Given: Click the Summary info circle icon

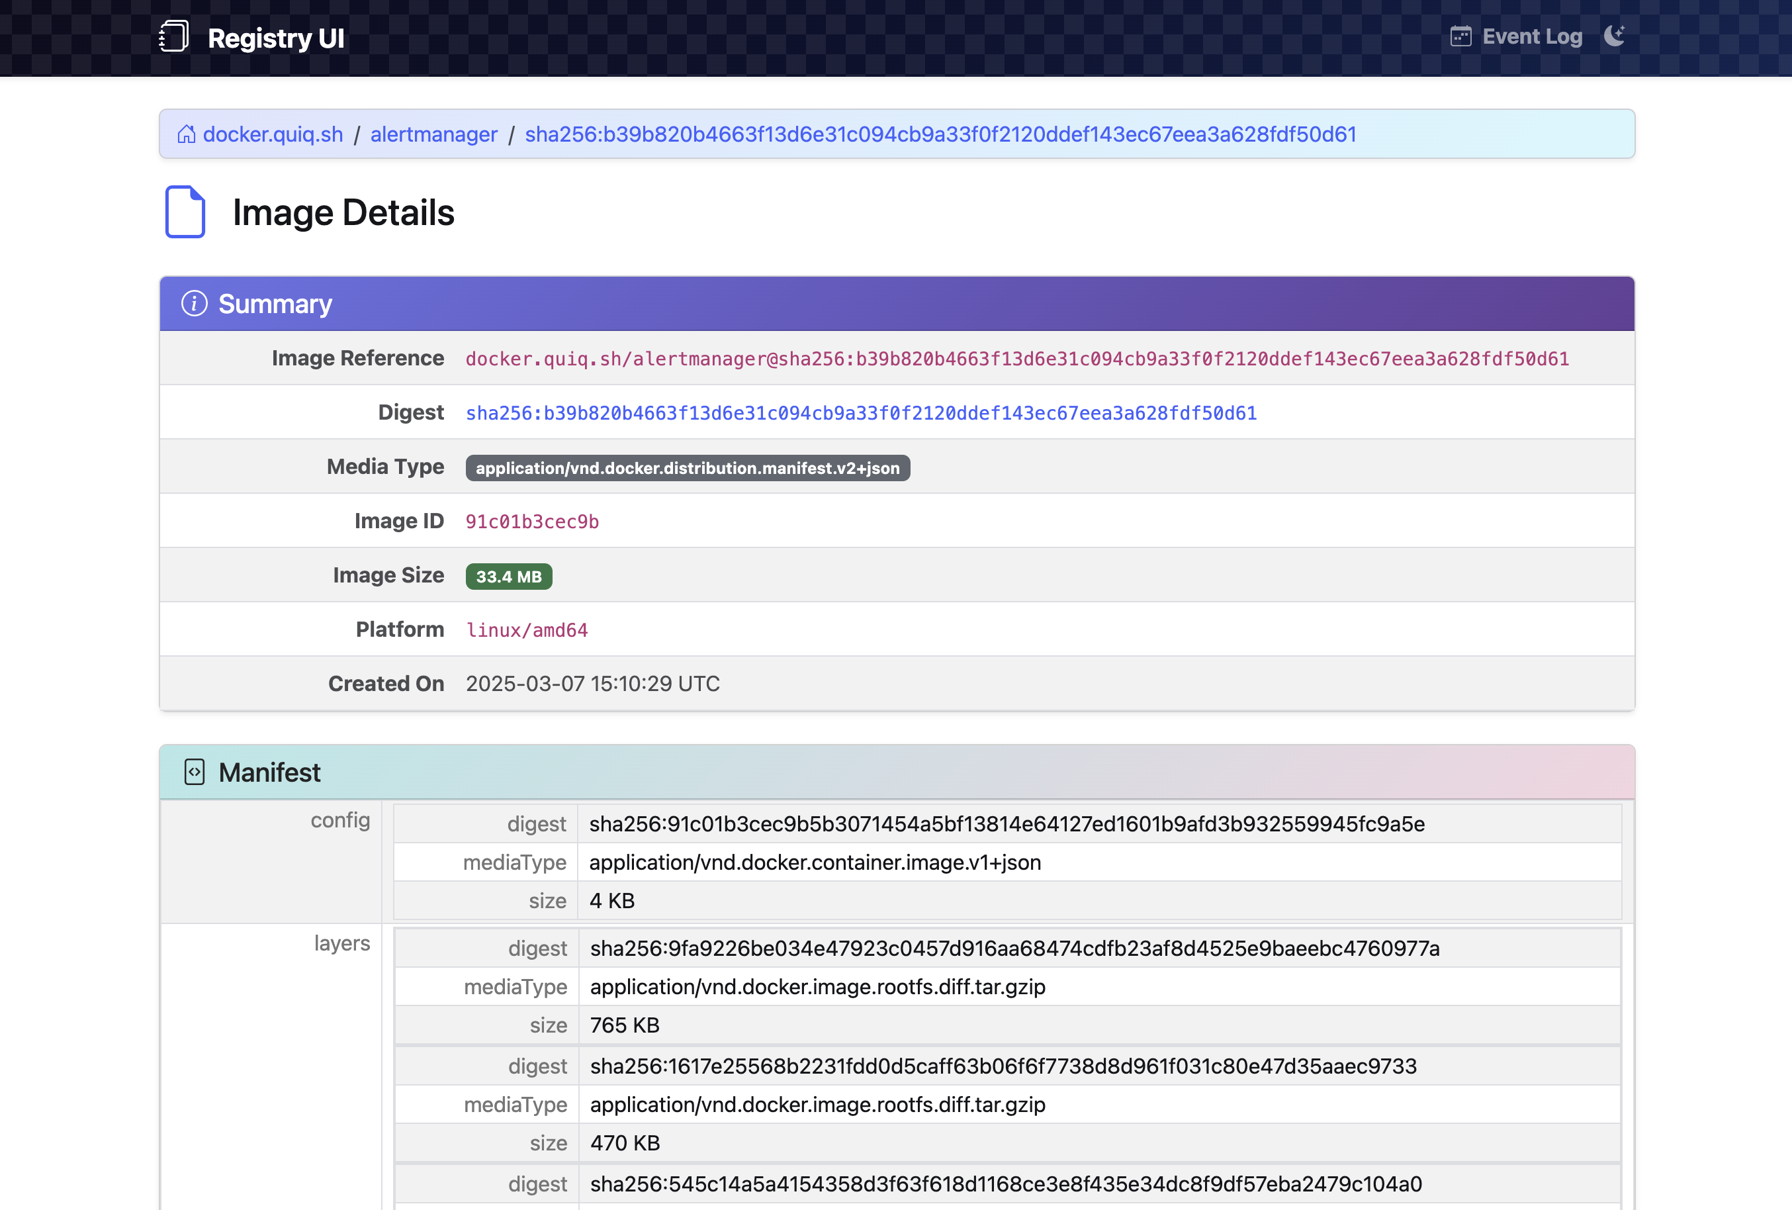Looking at the screenshot, I should tap(195, 304).
